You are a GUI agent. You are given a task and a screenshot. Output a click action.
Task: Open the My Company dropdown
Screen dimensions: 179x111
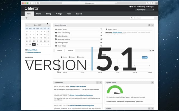tap(145, 10)
